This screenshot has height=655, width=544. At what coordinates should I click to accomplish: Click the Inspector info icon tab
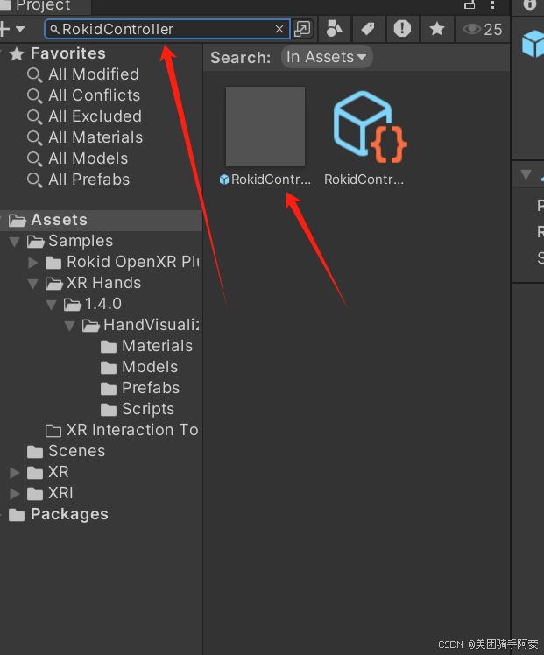tap(530, 4)
